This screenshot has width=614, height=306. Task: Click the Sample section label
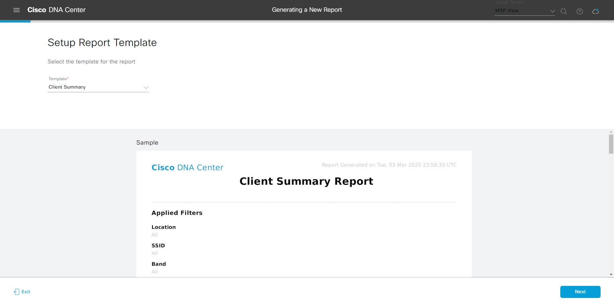147,143
